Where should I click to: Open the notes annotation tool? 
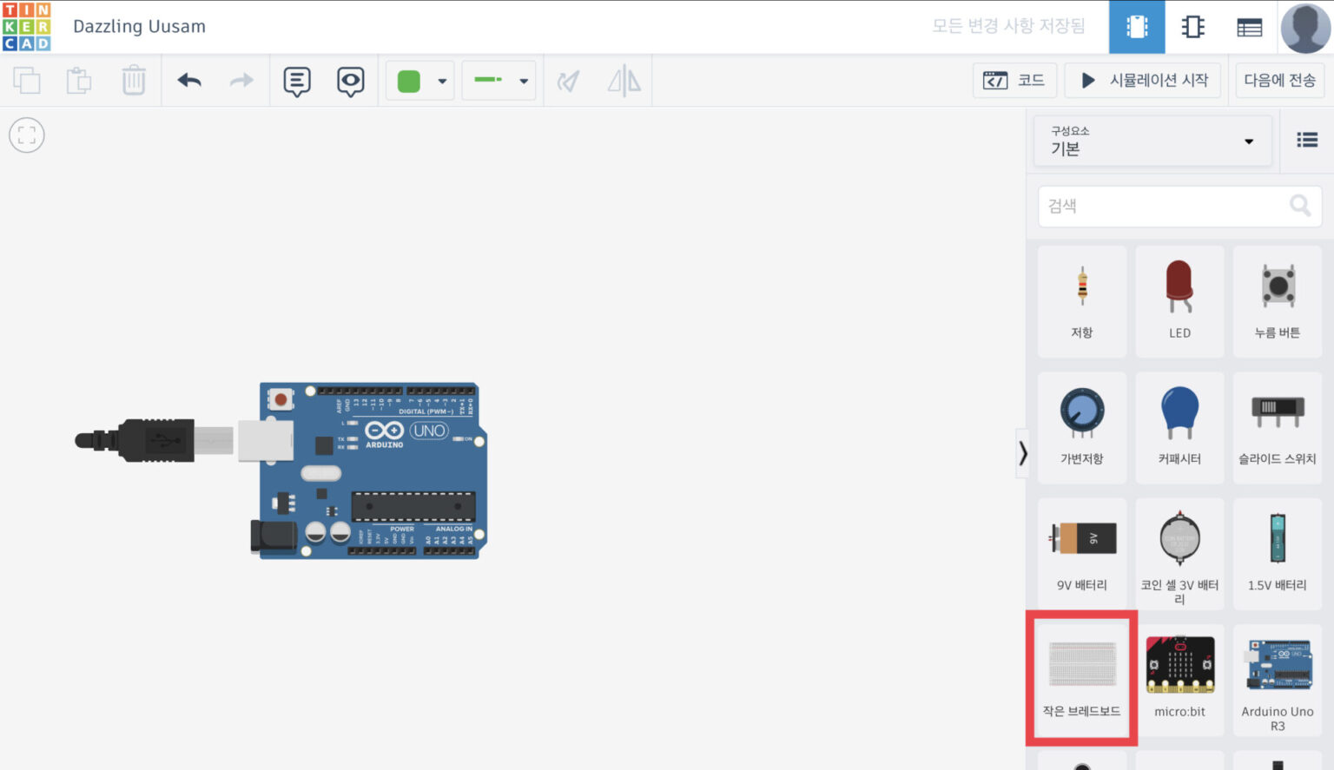[x=297, y=82]
